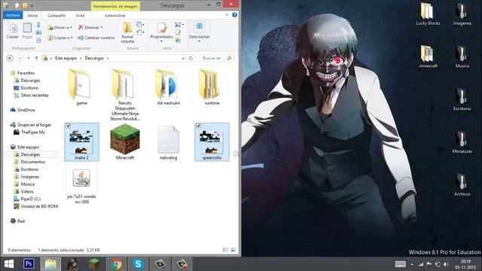Screen dimensions: 482x271
Task: Switch to the Compartir ribbon tab
Action: pyautogui.click(x=56, y=15)
